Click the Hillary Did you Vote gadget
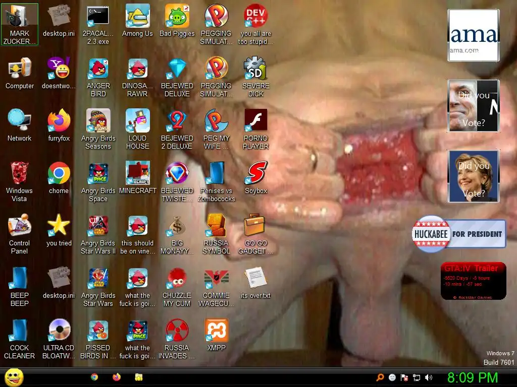The height and width of the screenshot is (387, 517). pos(474,176)
